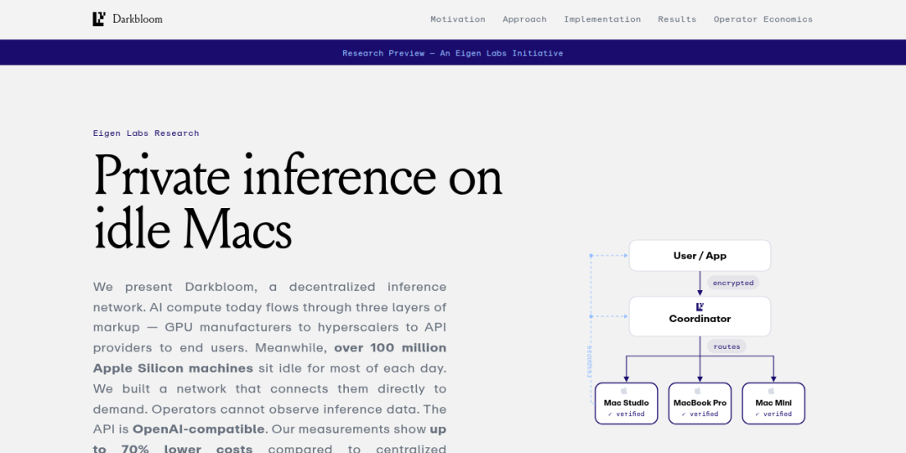Click 'over 100 million Apple Silicon machines' bold text
Screen dimensions: 906x453
click(270, 358)
